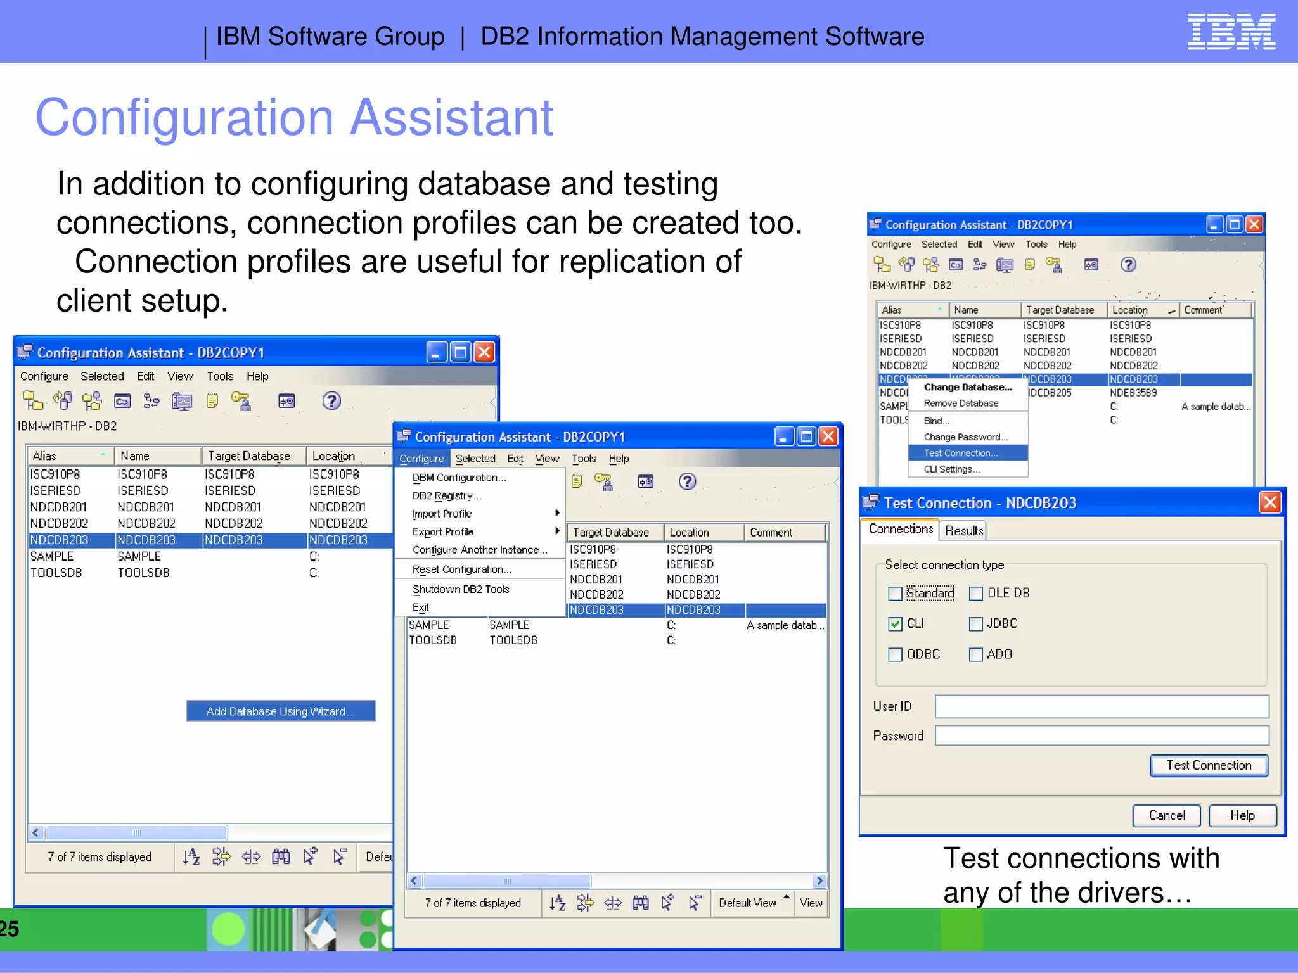
Task: Click filter icon in middle window footer
Action: [x=586, y=903]
